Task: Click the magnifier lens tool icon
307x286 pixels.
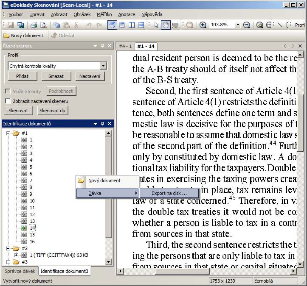Action: 189,25
